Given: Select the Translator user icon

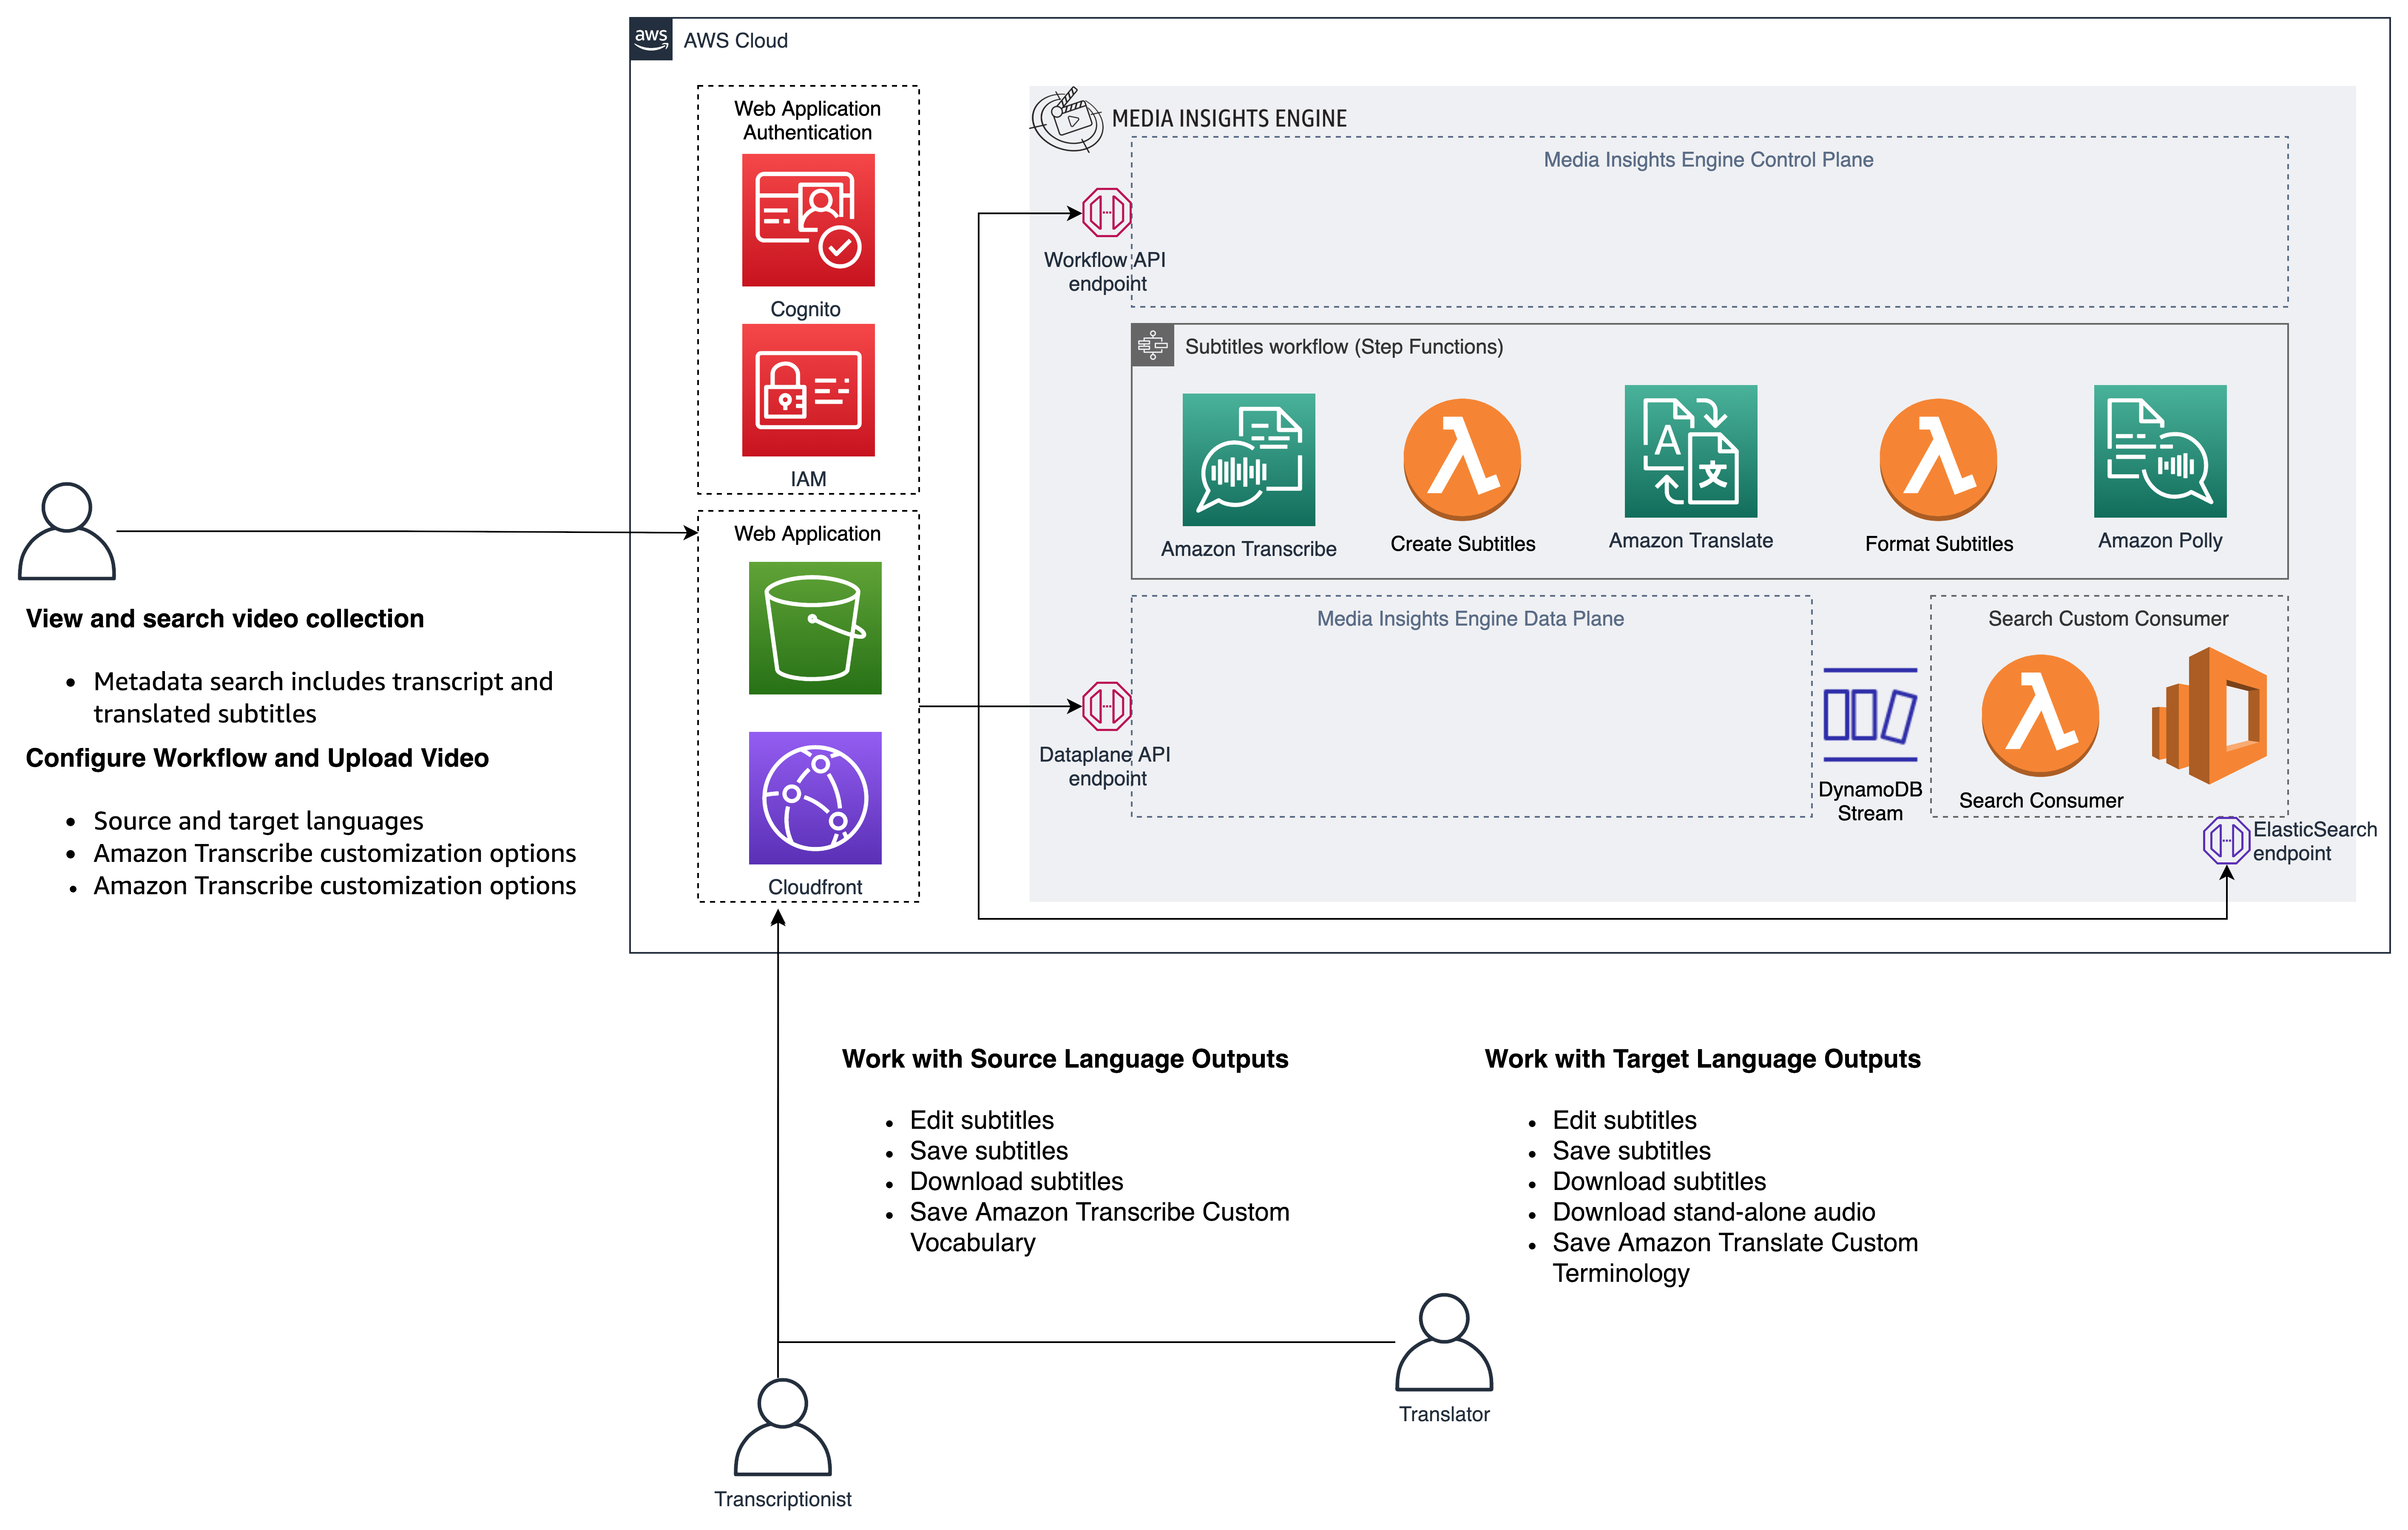Looking at the screenshot, I should point(1444,1342).
